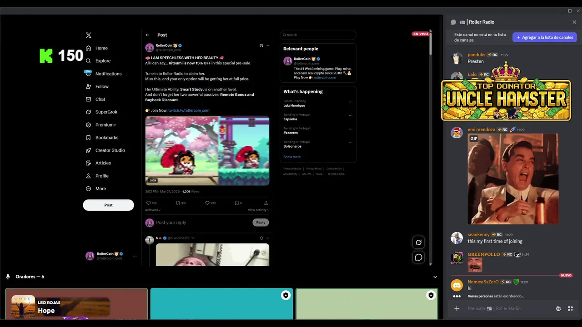Screen dimensions: 582x327
Task: Open Notifications in X sidebar
Action: point(104,74)
